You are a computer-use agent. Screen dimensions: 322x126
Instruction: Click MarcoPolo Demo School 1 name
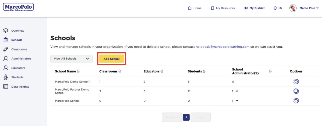(x=73, y=82)
